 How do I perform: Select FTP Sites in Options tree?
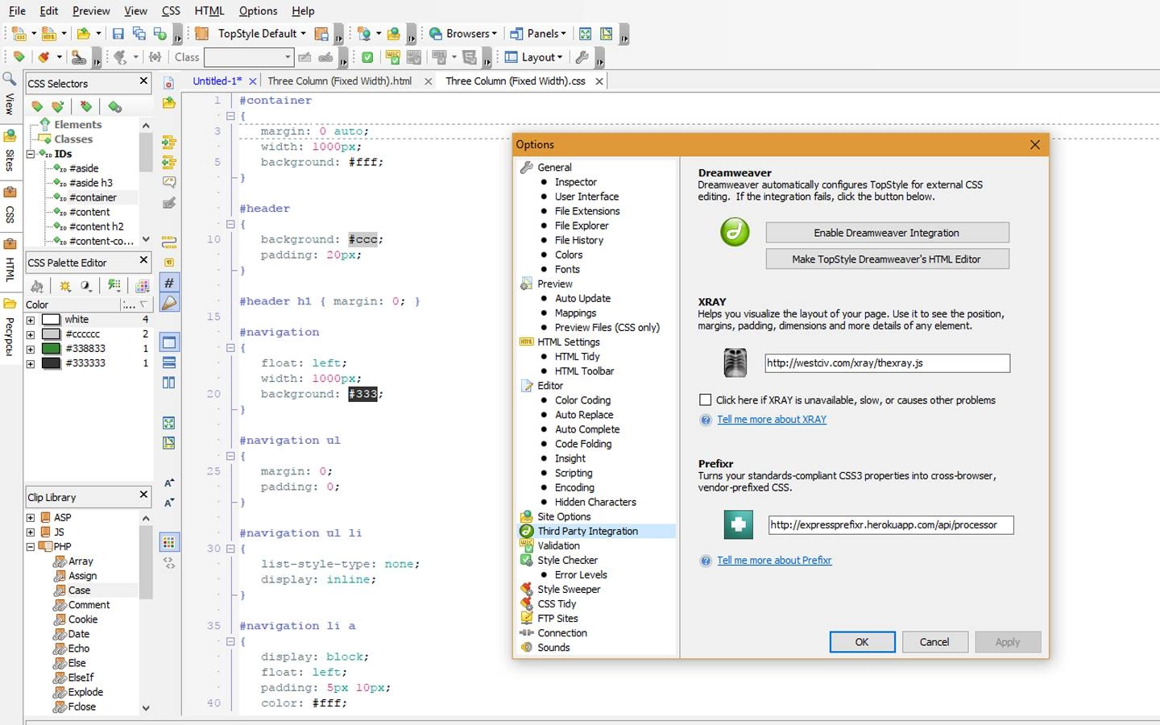[x=557, y=619]
